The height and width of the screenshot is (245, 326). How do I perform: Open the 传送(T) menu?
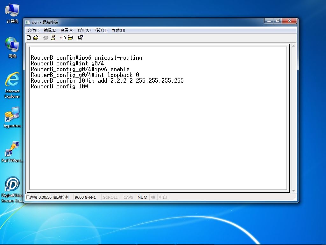click(x=101, y=30)
